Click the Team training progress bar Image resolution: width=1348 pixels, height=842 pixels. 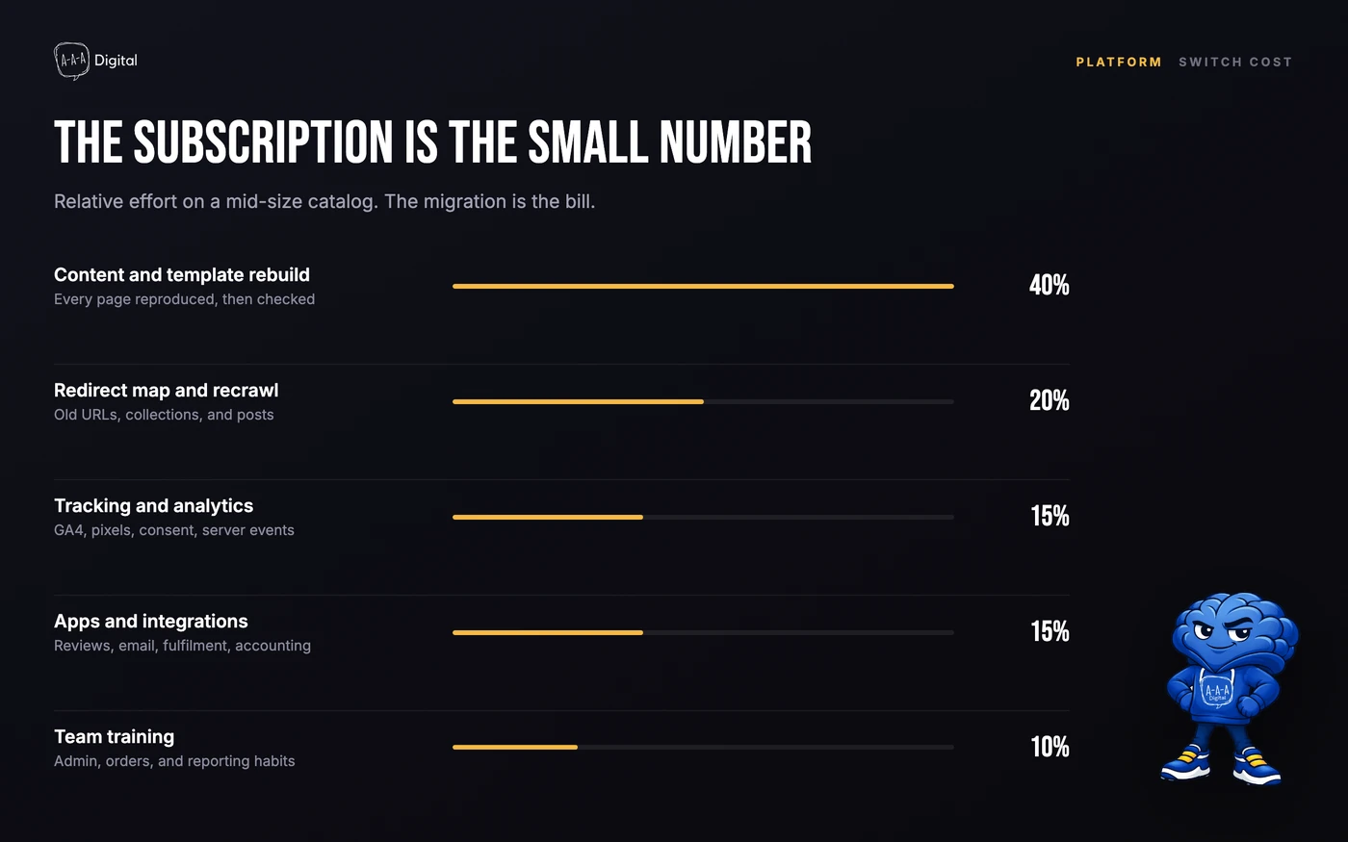point(703,747)
